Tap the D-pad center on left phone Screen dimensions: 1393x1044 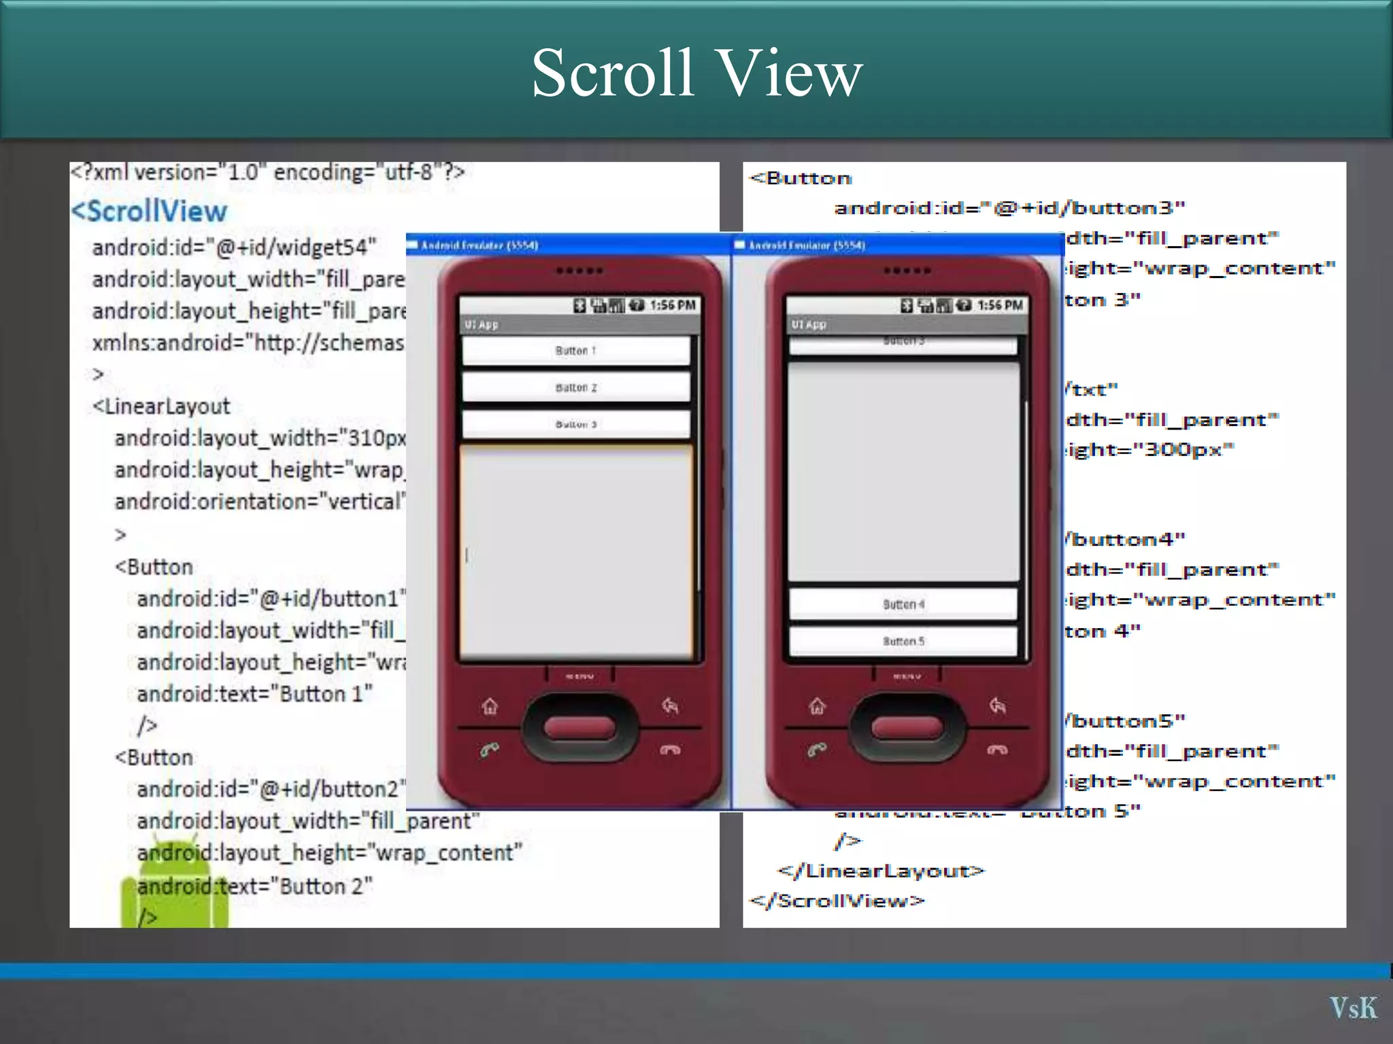click(x=580, y=728)
